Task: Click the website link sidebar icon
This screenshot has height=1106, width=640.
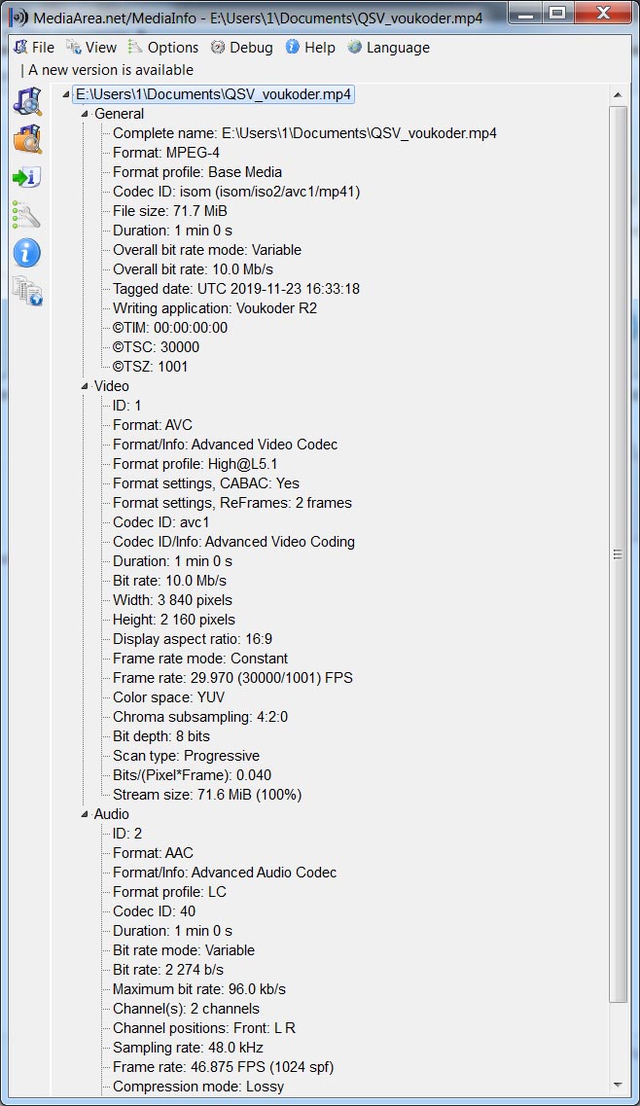Action: (27, 291)
